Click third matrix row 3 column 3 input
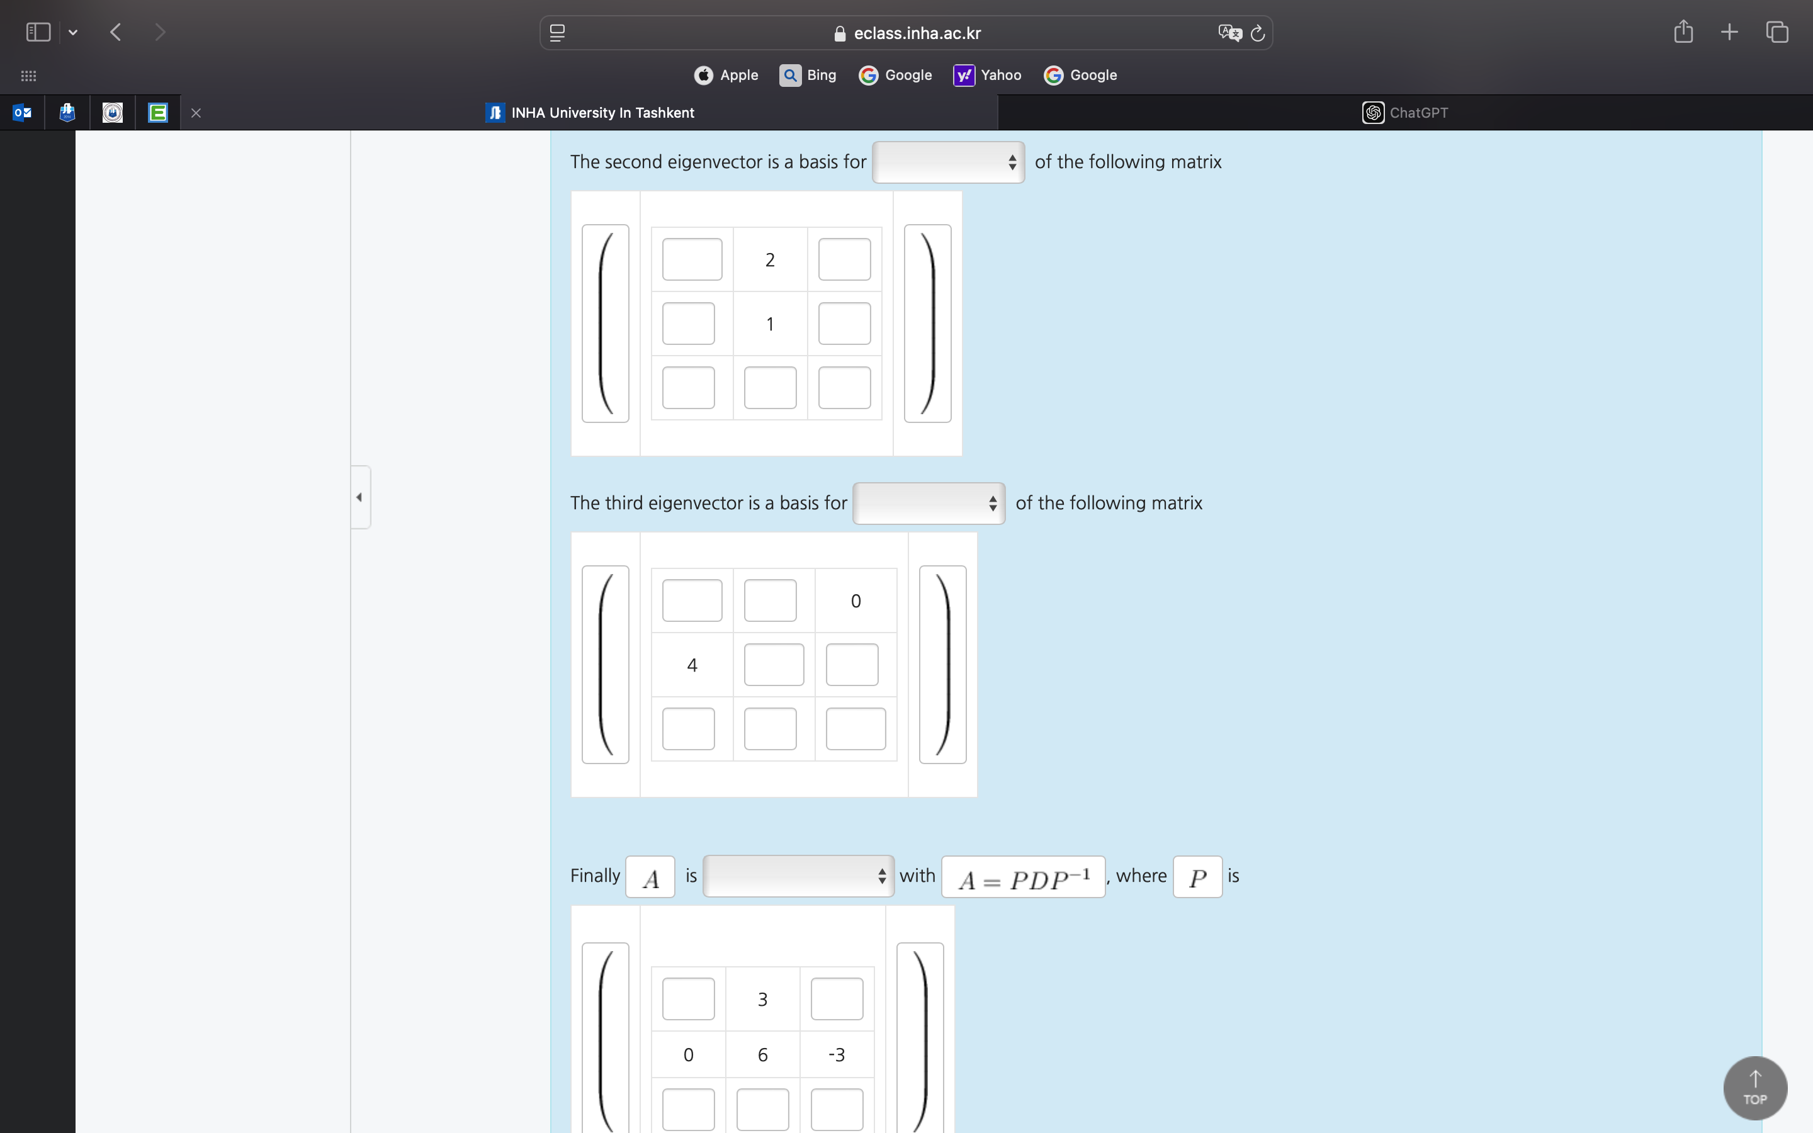 [856, 728]
